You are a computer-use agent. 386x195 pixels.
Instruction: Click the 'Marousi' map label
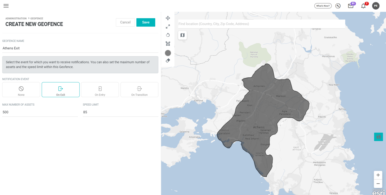coord(281,96)
